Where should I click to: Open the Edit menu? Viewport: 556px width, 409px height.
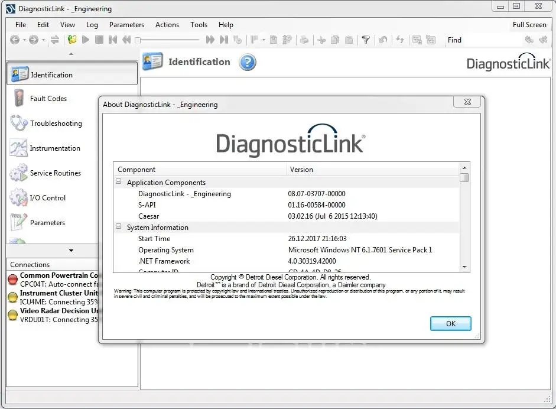click(x=43, y=25)
